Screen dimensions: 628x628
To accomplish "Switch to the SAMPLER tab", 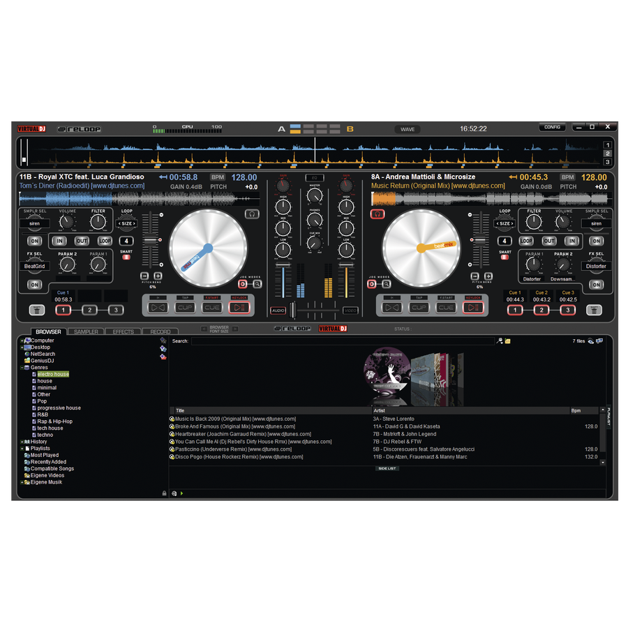I will tap(86, 332).
